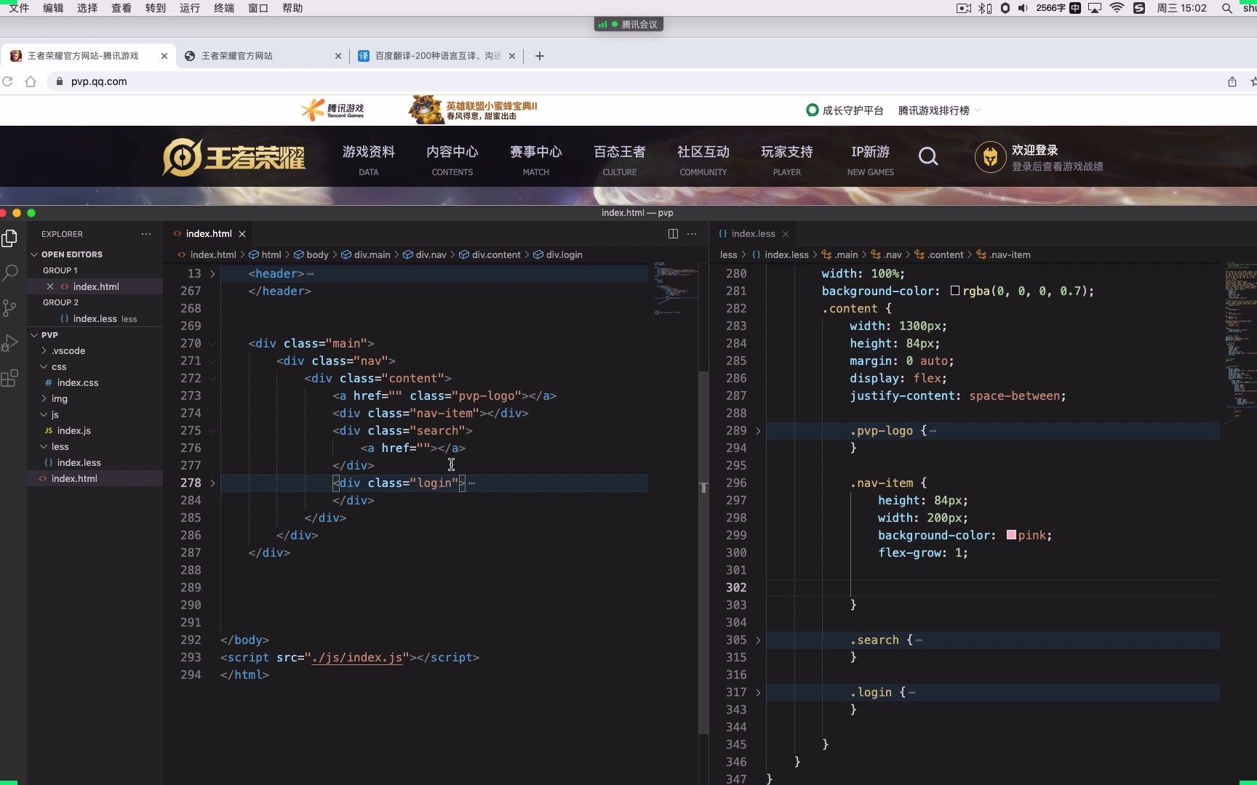
Task: Unfold the header element on line 13
Action: point(212,274)
